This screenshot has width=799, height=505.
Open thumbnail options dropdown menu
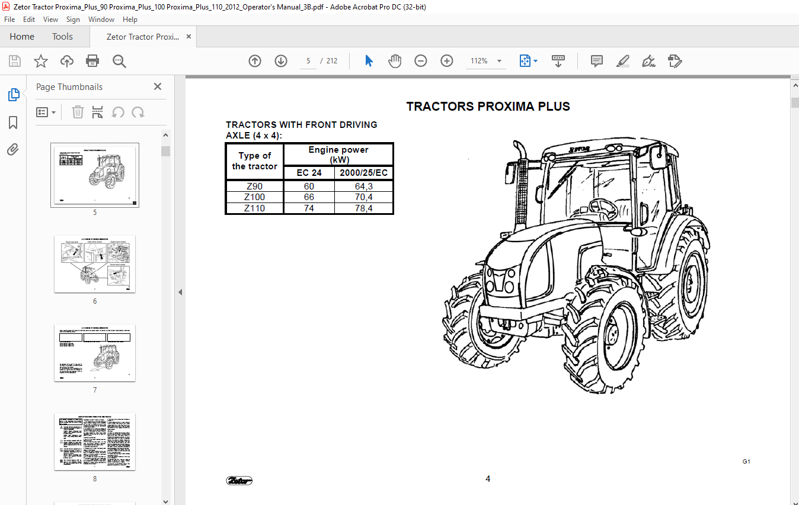(x=46, y=112)
